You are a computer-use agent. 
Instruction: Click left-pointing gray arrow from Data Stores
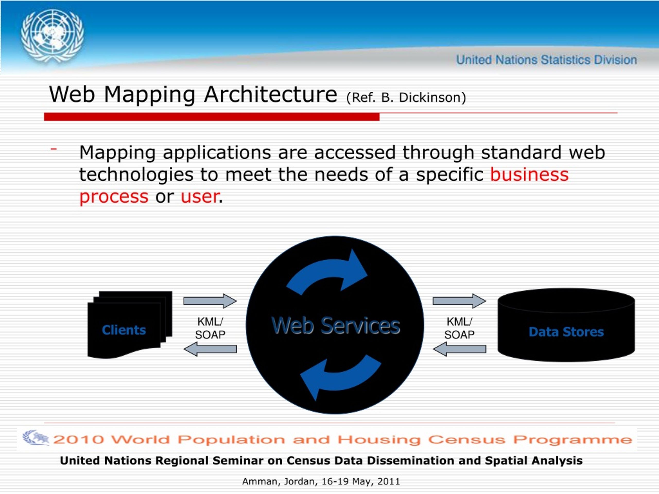coord(459,349)
